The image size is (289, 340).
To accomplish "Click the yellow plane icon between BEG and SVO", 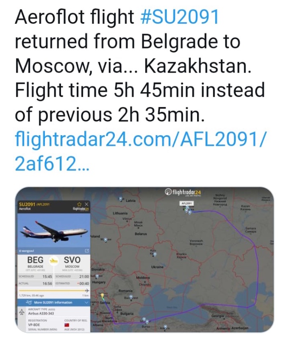I will coord(54,260).
